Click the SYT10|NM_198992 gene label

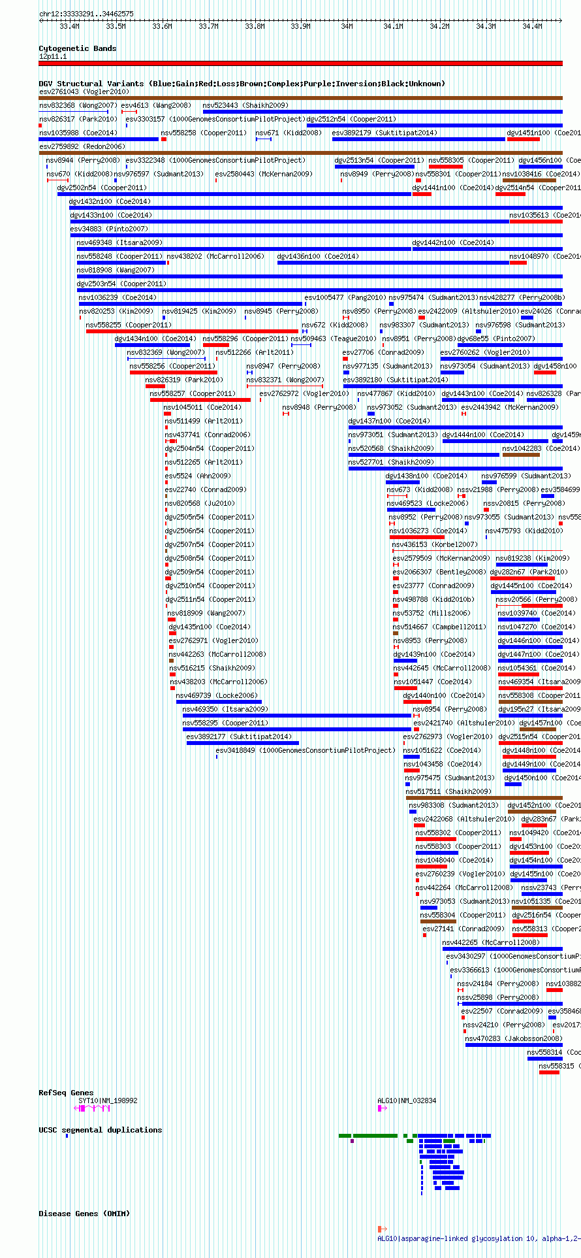(108, 1101)
